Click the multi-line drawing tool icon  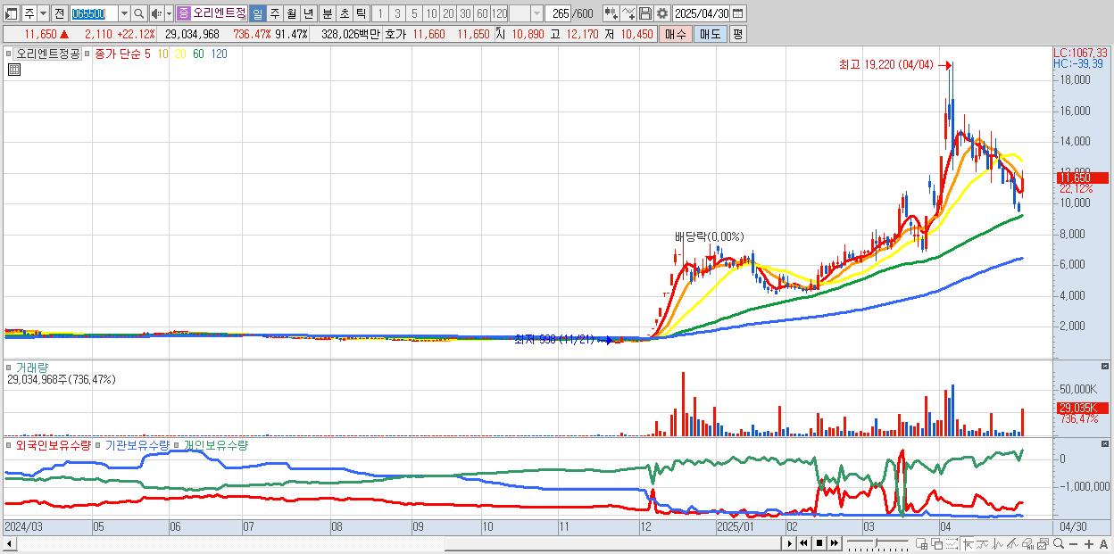[1013, 544]
